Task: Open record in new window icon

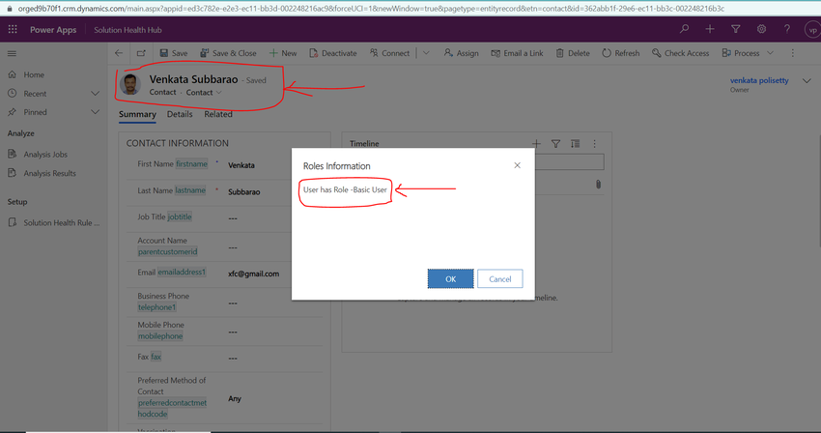Action: (141, 53)
